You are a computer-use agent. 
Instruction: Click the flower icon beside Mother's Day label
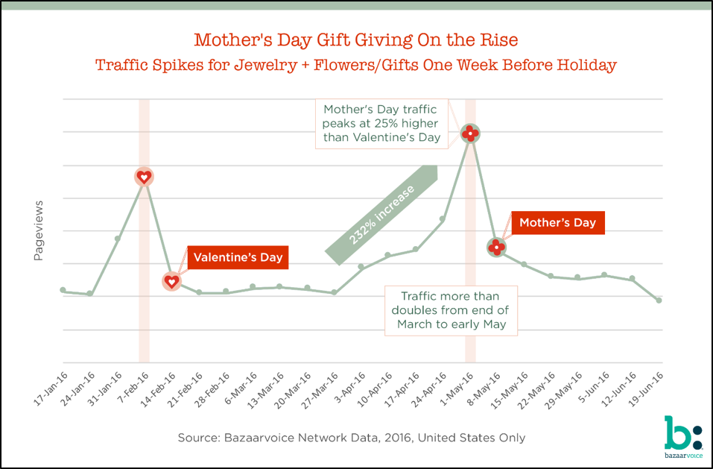497,247
